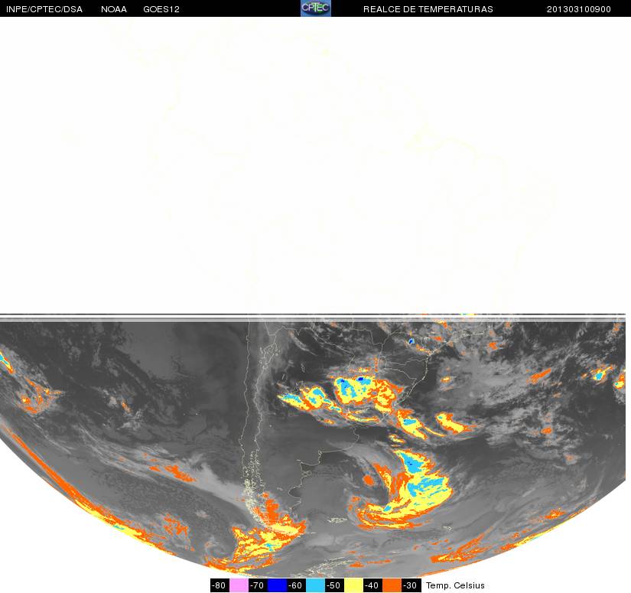Click the NOAA label in the header
Viewport: 631px width, 593px height.
[x=114, y=9]
